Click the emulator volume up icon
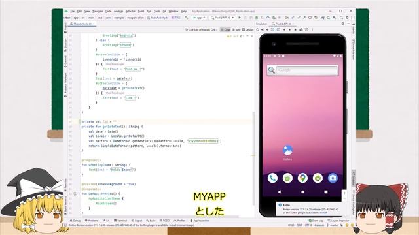The image size is (419, 235). (263, 30)
